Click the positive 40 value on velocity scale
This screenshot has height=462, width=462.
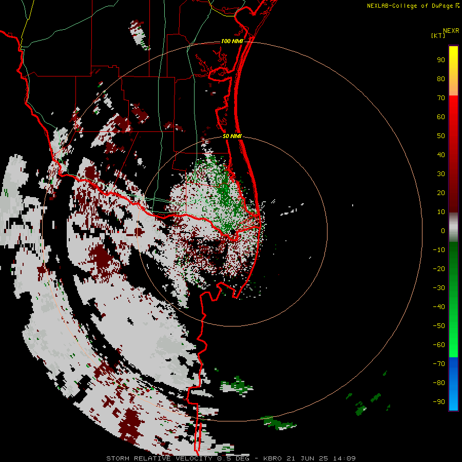click(x=441, y=155)
